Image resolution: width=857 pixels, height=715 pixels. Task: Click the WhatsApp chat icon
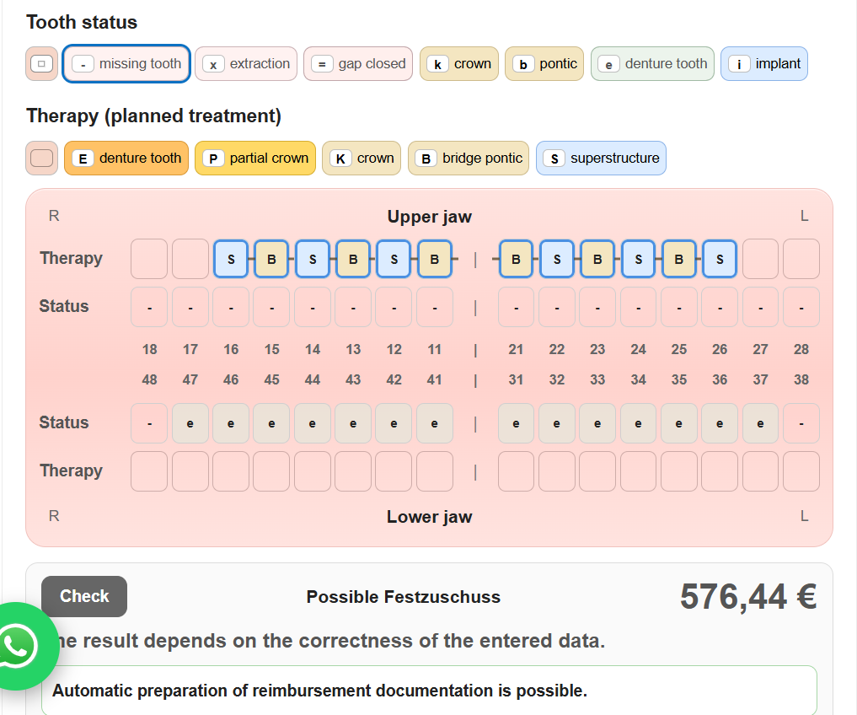click(x=19, y=646)
